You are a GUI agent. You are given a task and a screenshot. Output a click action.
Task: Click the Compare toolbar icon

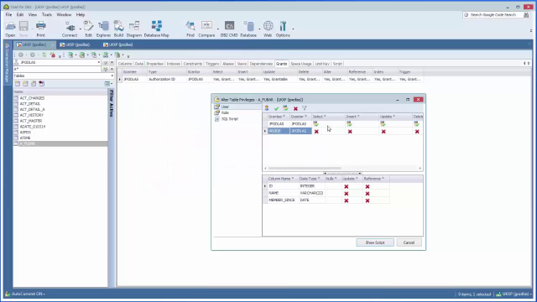206,29
